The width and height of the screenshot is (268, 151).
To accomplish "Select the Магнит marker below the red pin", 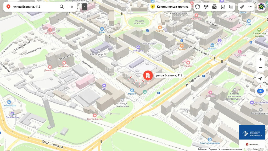I will click(x=132, y=90).
